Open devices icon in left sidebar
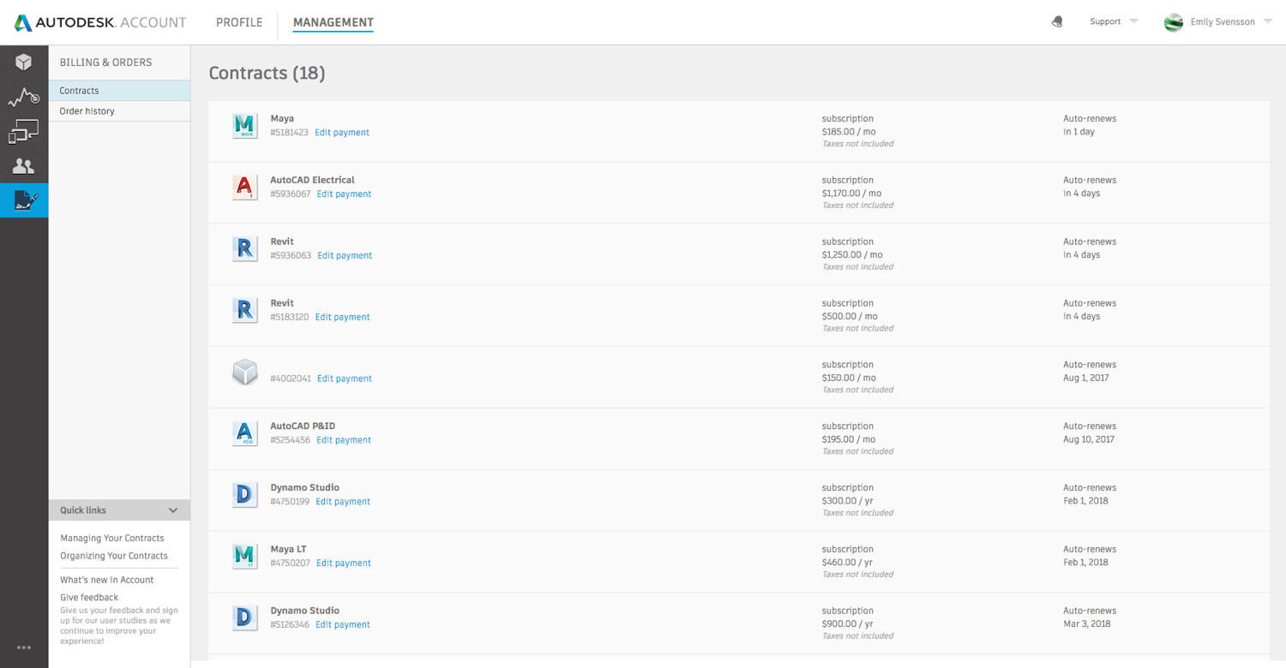Viewport: 1286px width, 668px height. click(24, 132)
